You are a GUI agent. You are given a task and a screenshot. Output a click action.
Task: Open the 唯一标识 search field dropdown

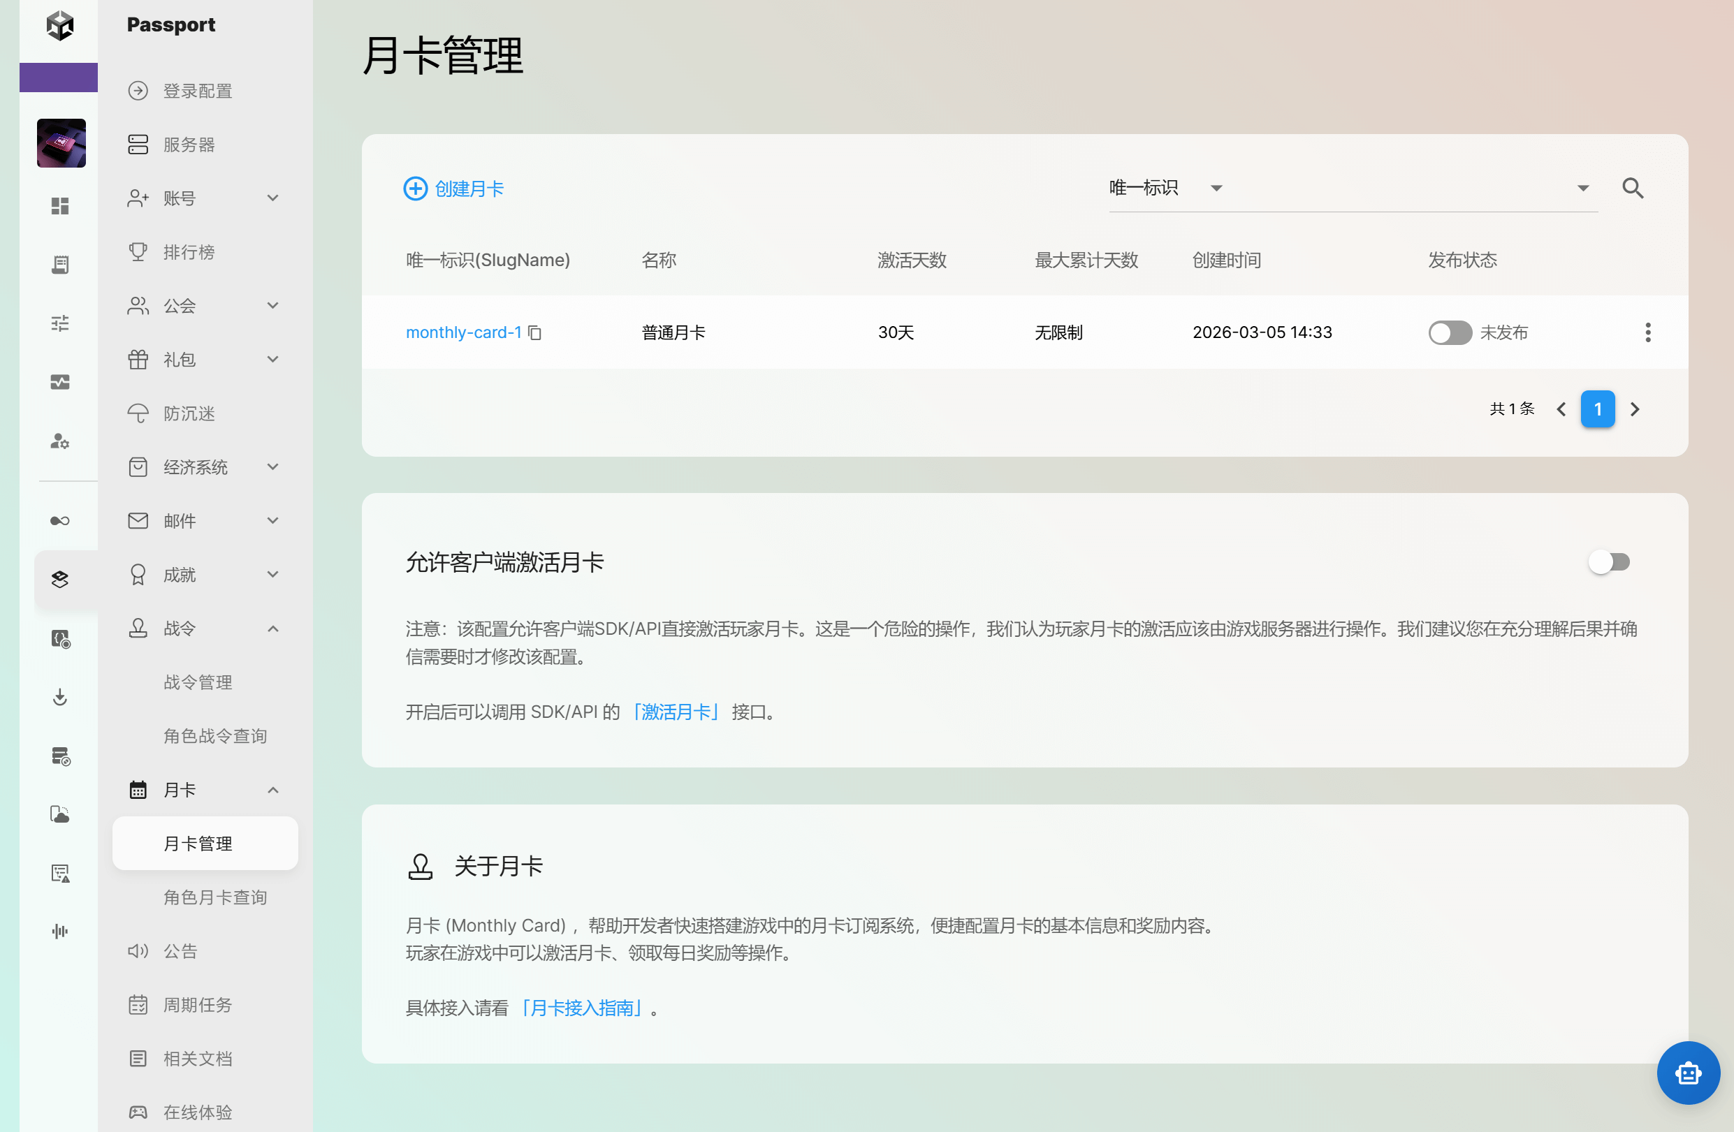(x=1215, y=189)
